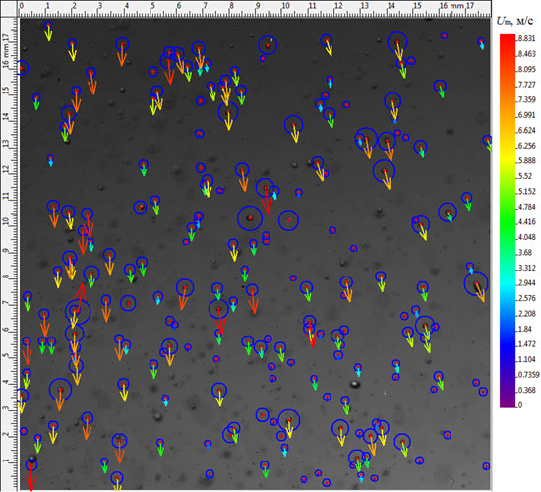Click the 10 mark on the vertical ruler
Viewport: 541px width, 492px height.
click(x=6, y=221)
